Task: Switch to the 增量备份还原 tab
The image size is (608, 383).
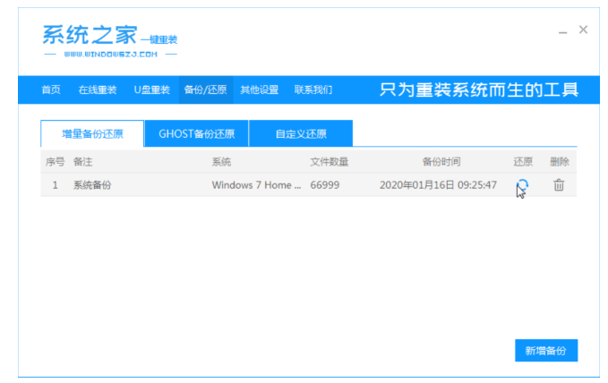Action: (x=92, y=133)
